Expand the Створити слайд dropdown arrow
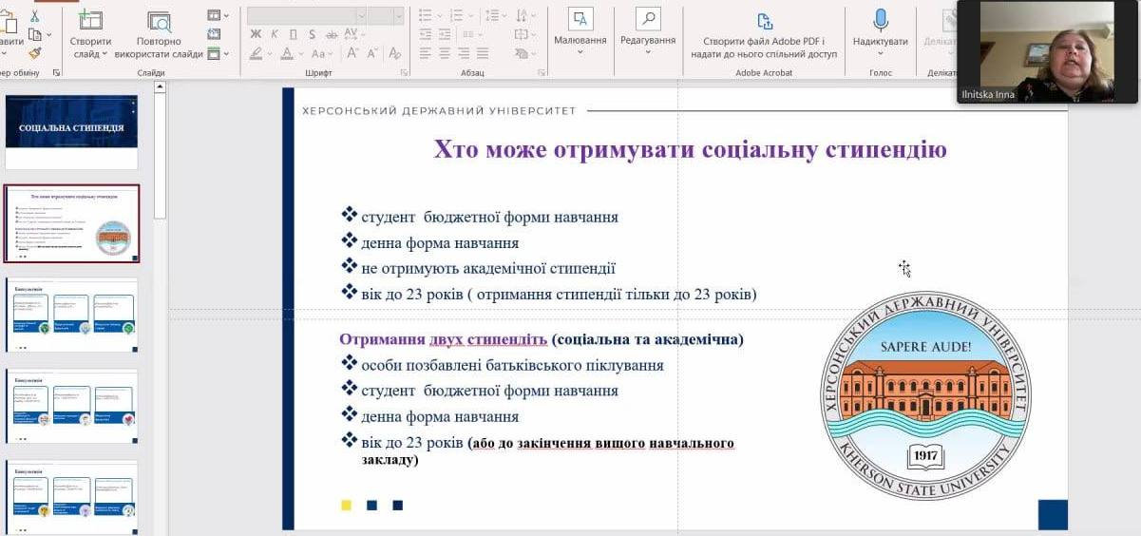 point(106,54)
